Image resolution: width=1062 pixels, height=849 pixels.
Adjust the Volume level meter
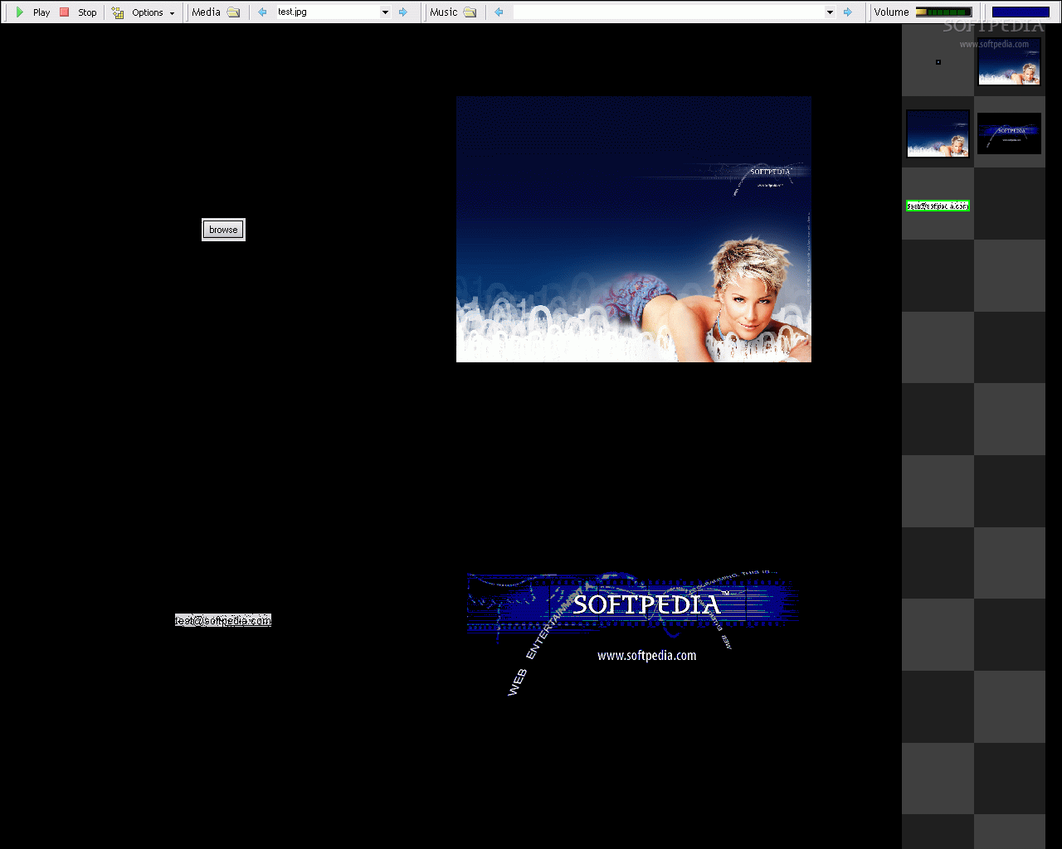pyautogui.click(x=943, y=12)
